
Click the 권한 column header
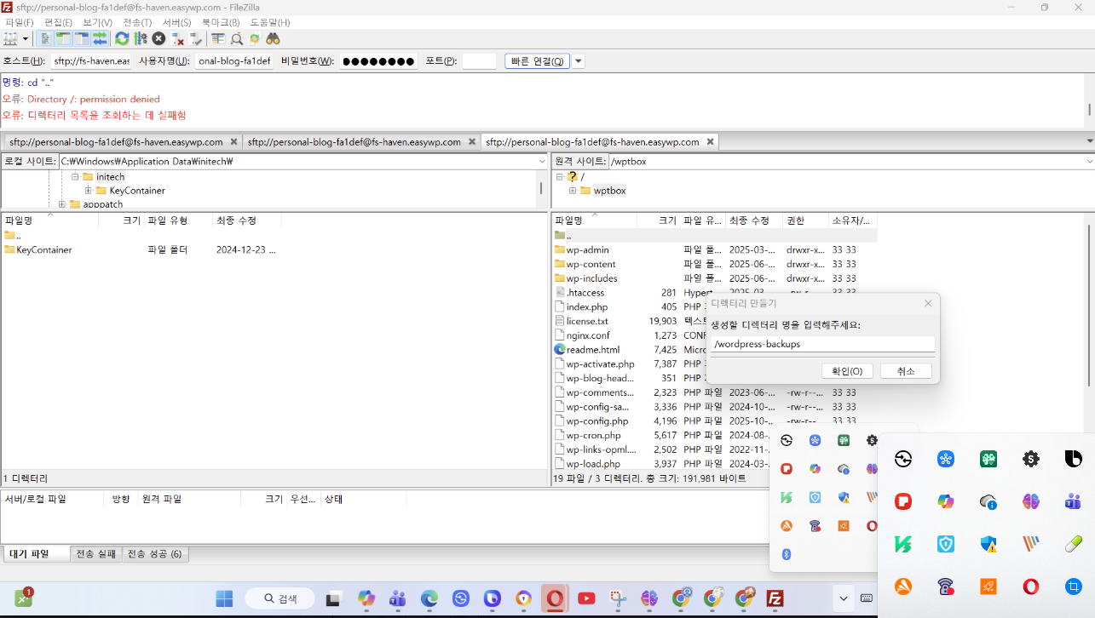(805, 220)
